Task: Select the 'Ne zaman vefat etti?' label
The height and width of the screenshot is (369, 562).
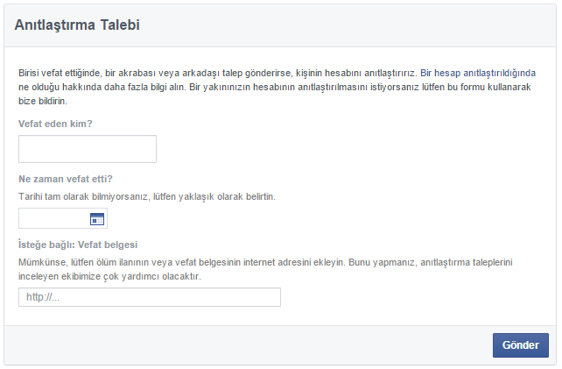Action: [66, 179]
